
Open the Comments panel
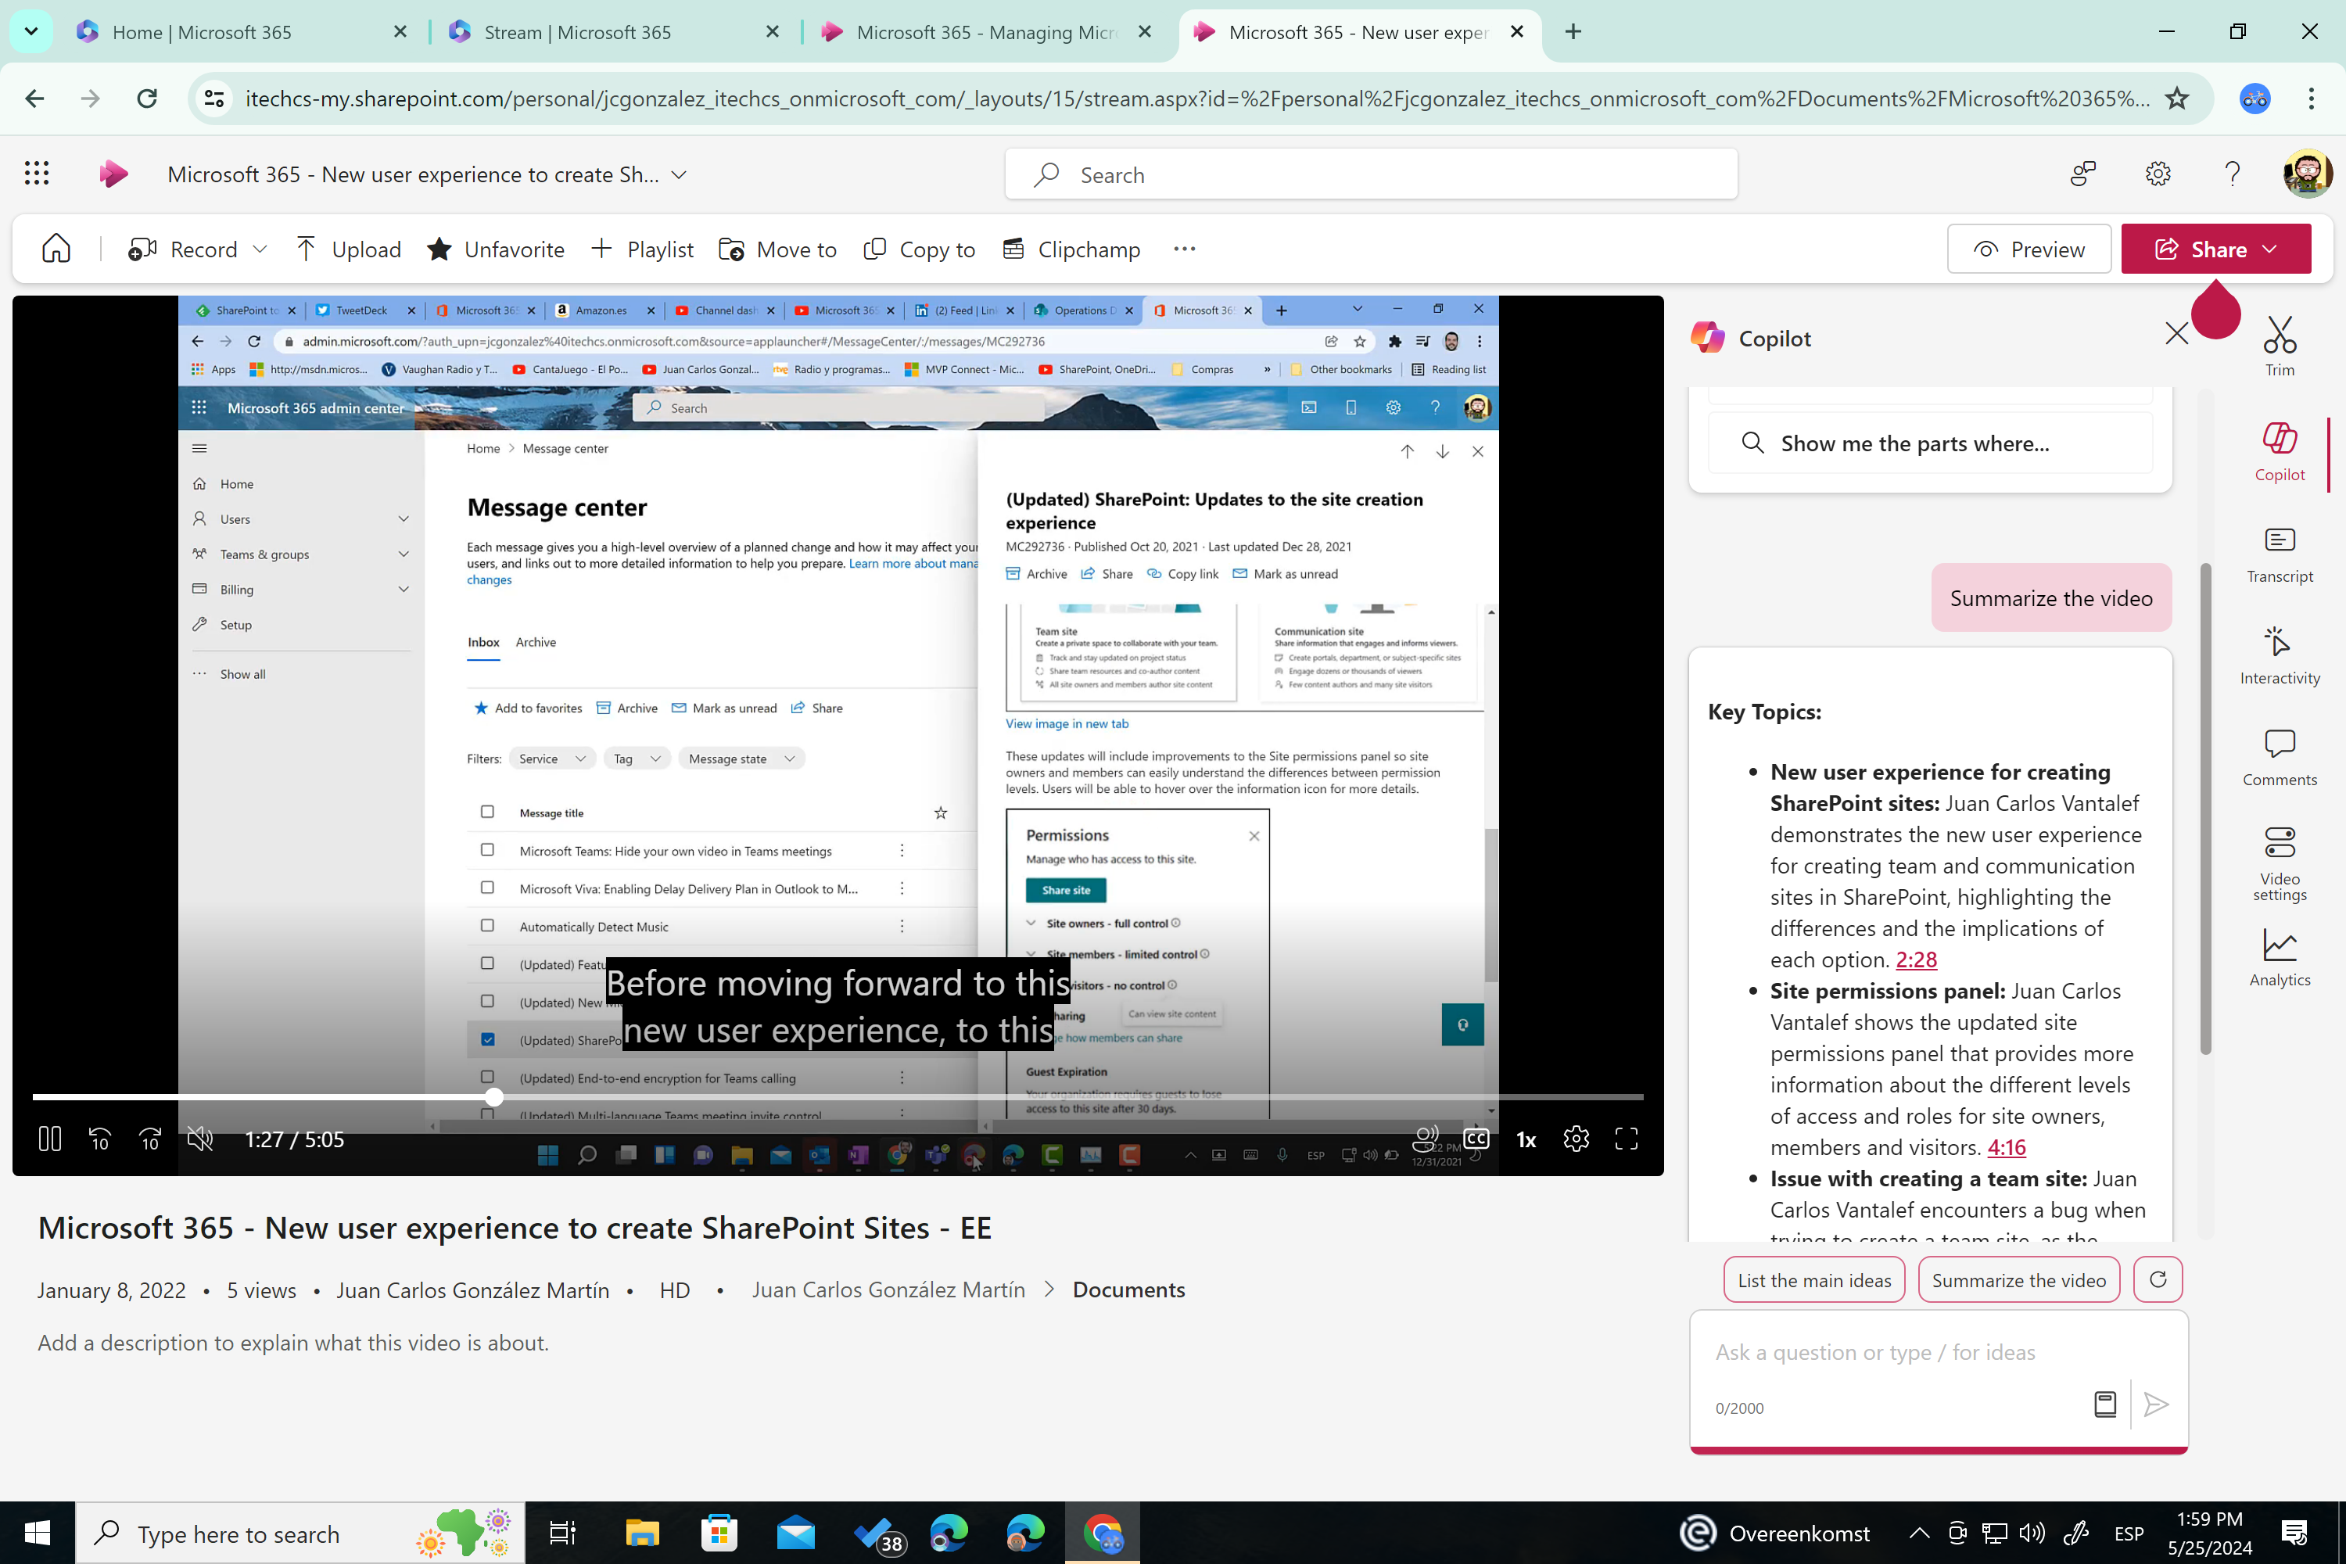[2280, 756]
